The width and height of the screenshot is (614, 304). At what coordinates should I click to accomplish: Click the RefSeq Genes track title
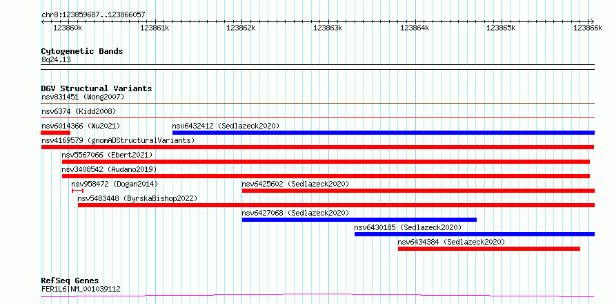click(x=70, y=281)
